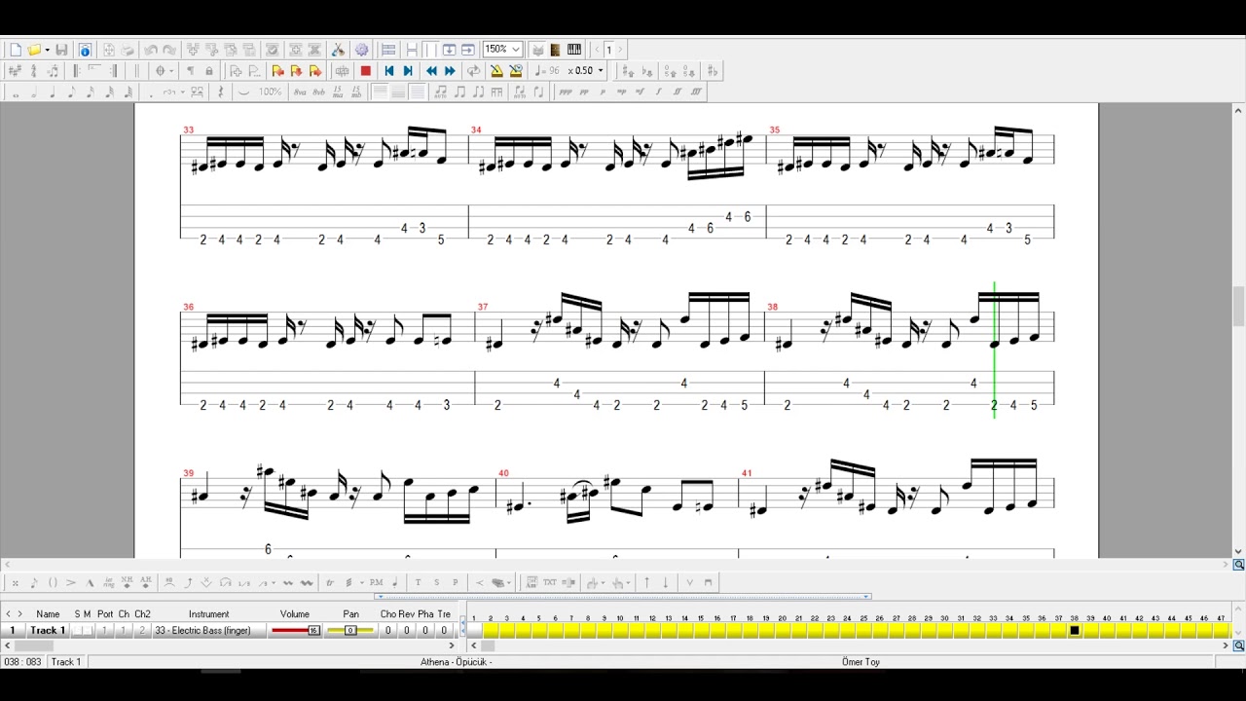Screen dimensions: 1246x701
Task: Apply the tapping T effect
Action: [x=418, y=582]
